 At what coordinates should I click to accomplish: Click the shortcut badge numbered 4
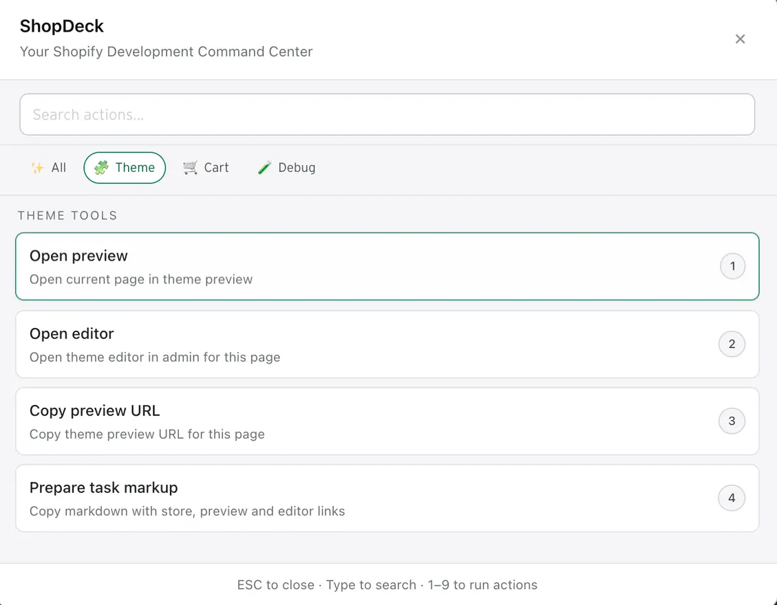coord(732,498)
